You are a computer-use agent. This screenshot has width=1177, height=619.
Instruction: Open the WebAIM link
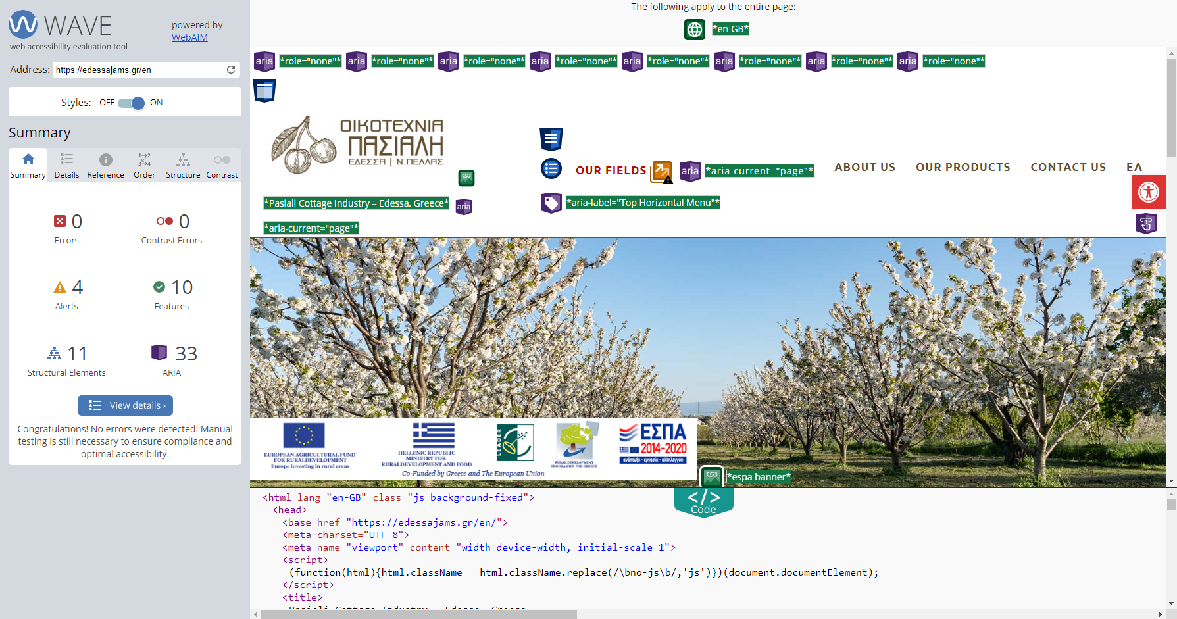tap(189, 37)
